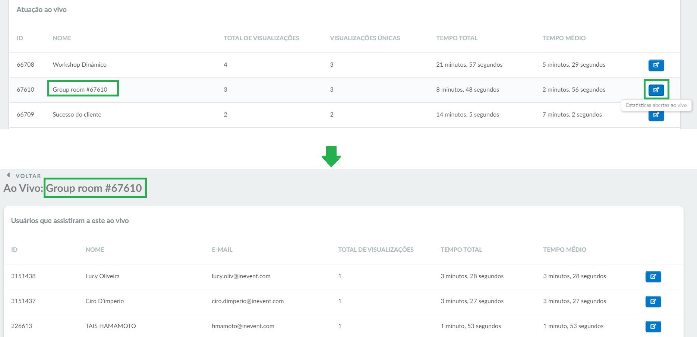
Task: Click email hmamoto@inevent.com
Action: click(x=243, y=326)
